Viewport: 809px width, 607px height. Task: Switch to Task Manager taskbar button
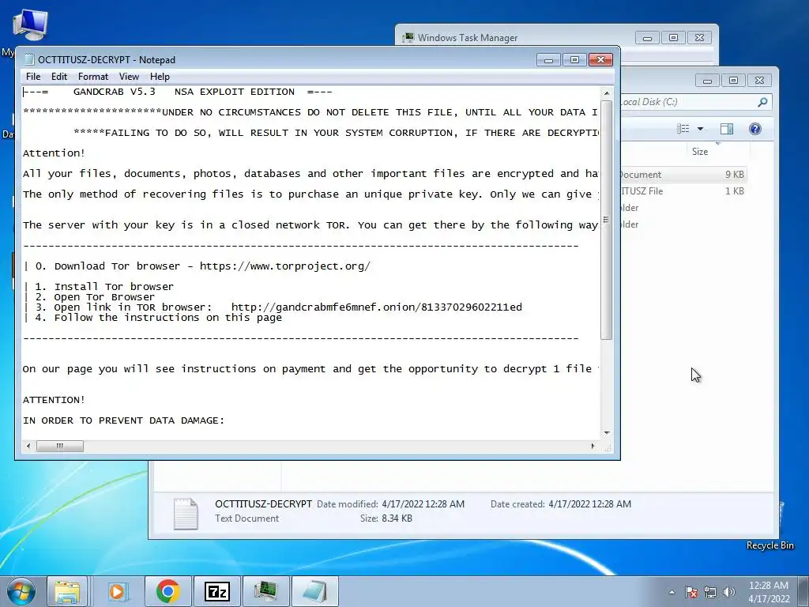coord(265,591)
